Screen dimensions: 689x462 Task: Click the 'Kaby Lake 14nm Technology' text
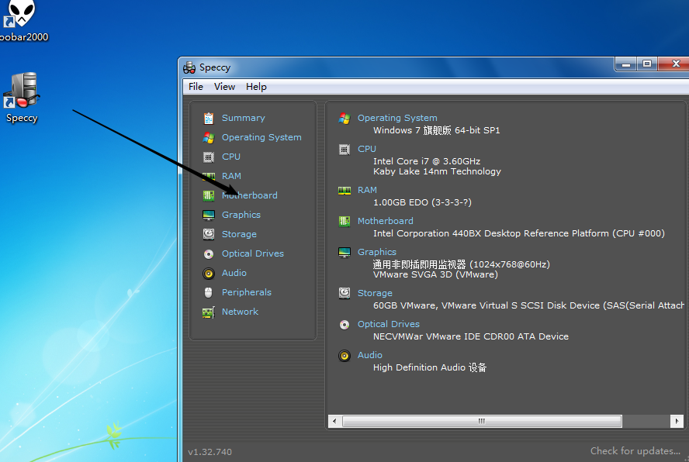[437, 171]
